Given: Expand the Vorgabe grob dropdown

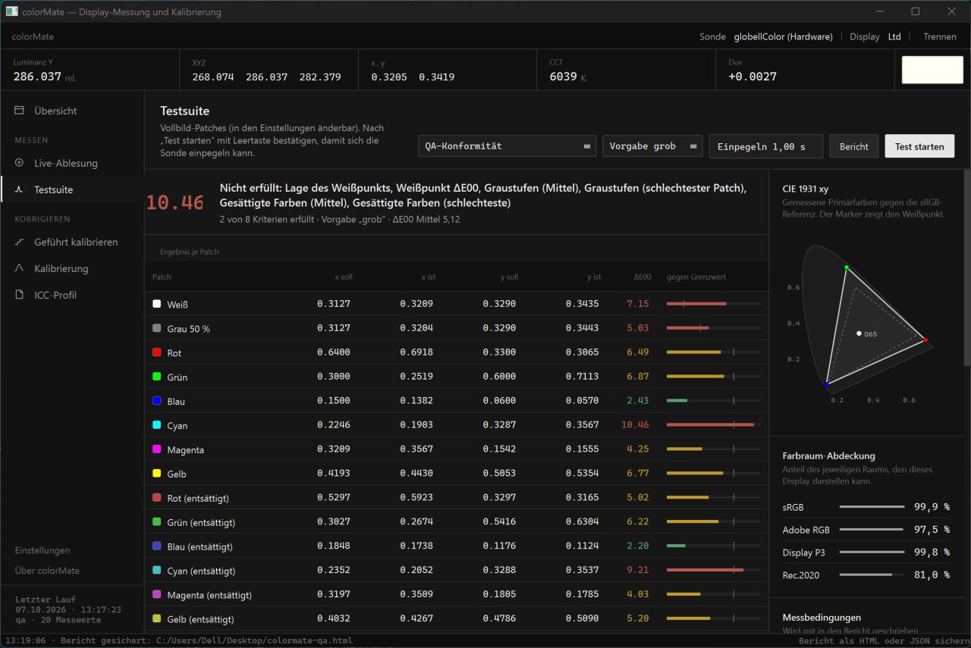Looking at the screenshot, I should (x=653, y=146).
